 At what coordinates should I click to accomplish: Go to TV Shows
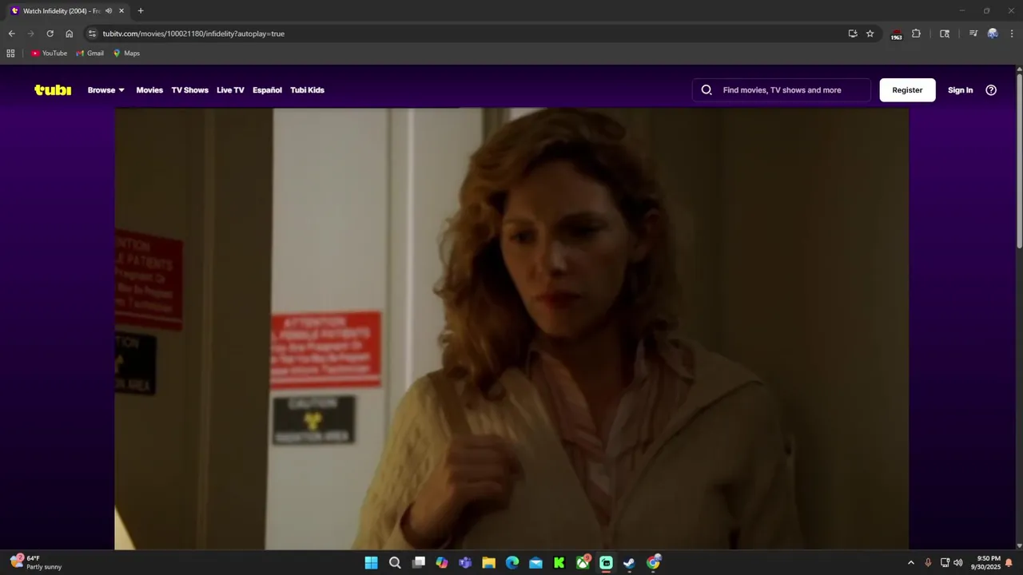[x=189, y=90]
